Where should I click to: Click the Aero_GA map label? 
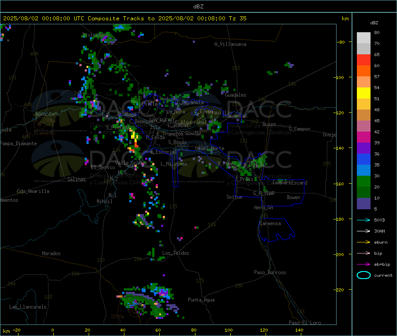(264, 208)
